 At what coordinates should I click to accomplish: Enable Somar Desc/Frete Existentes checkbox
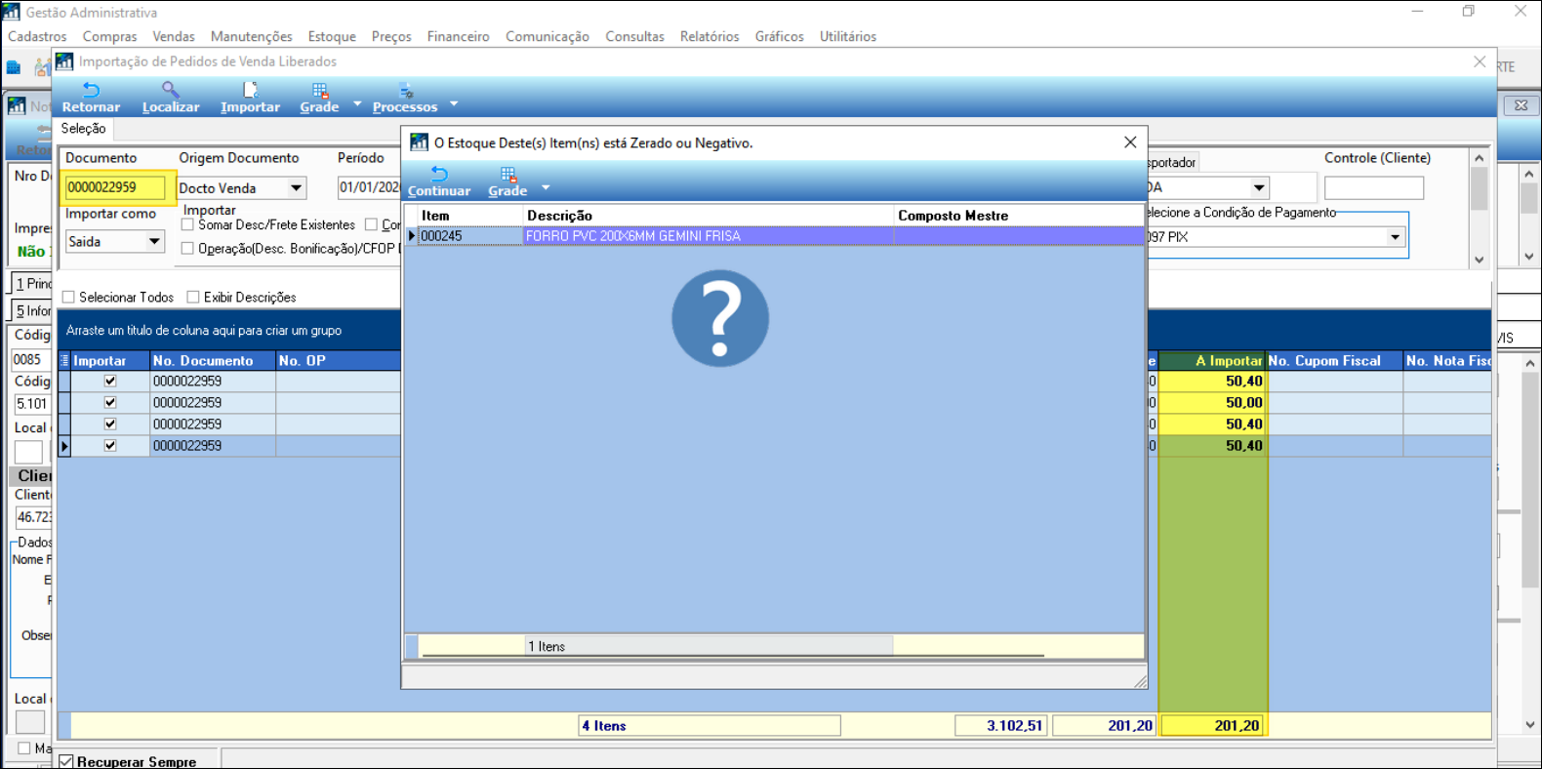point(187,224)
